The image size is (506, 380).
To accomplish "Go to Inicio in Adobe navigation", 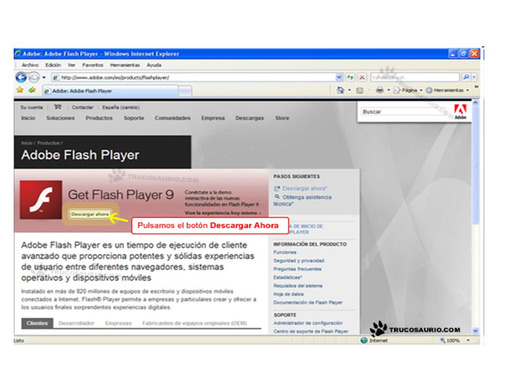I will point(28,118).
